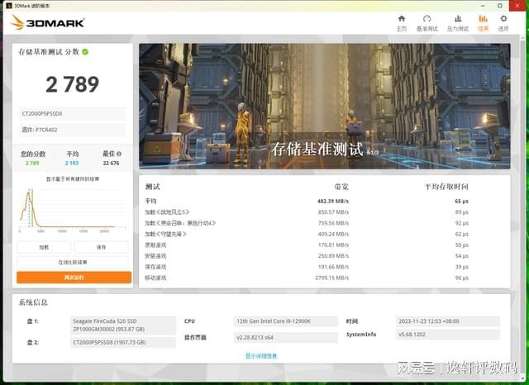The image size is (529, 385).
Task: Click the 2799.15 MB/s bandwidth value
Action: point(332,278)
